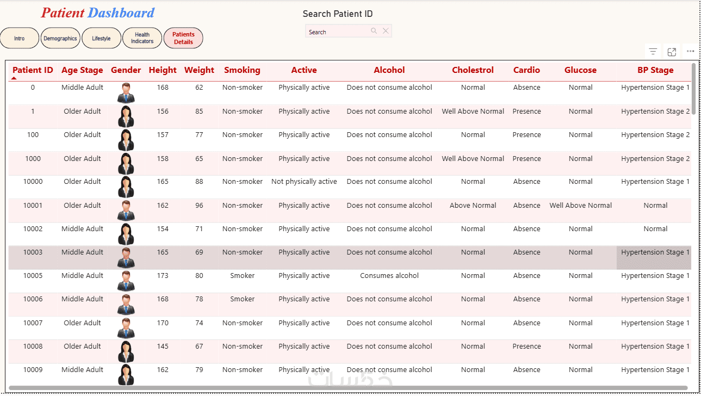This screenshot has height=396, width=701.
Task: Click the male avatar for patient 0
Action: tap(126, 93)
